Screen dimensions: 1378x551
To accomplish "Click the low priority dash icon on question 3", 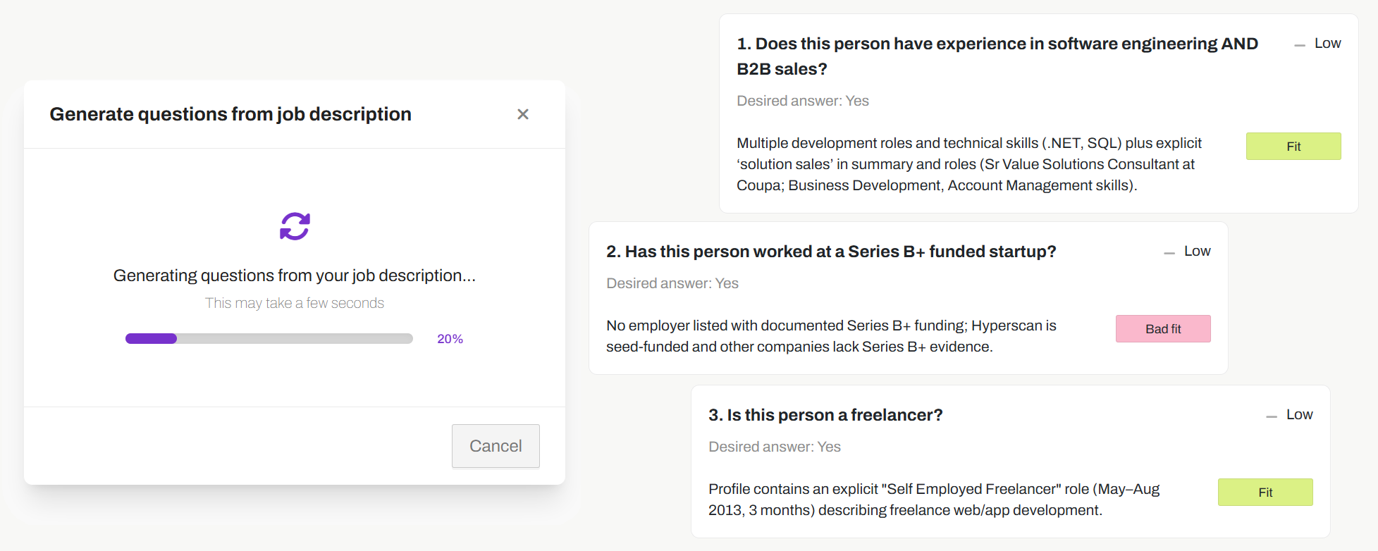I will [1272, 416].
